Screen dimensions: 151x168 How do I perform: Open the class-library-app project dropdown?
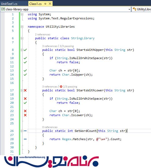point(129,10)
